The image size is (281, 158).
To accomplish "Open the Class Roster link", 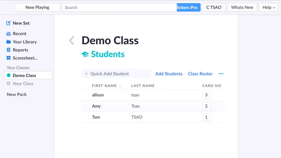I will (x=200, y=74).
